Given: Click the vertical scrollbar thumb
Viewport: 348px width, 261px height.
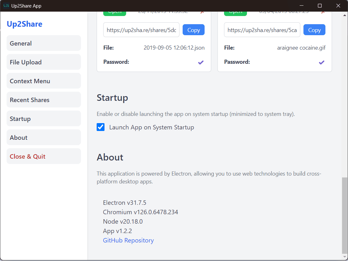Looking at the screenshot, I should pos(345,215).
